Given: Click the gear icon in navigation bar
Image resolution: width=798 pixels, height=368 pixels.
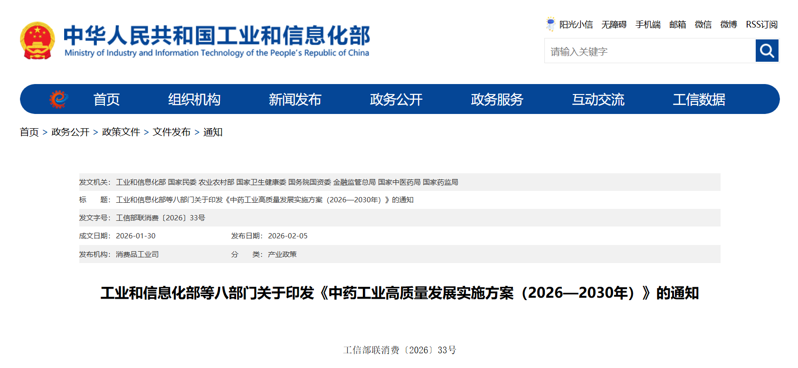Looking at the screenshot, I should tap(58, 99).
